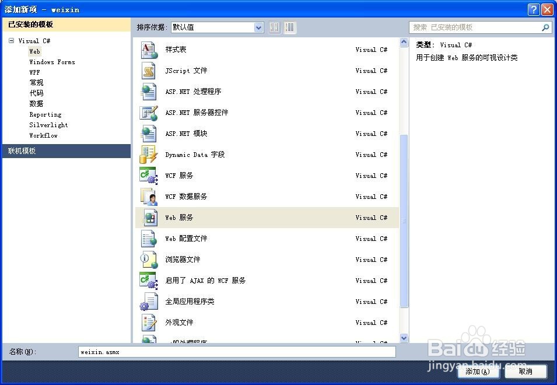557x385 pixels.
Task: Click the help question mark button
Action: [x=534, y=9]
